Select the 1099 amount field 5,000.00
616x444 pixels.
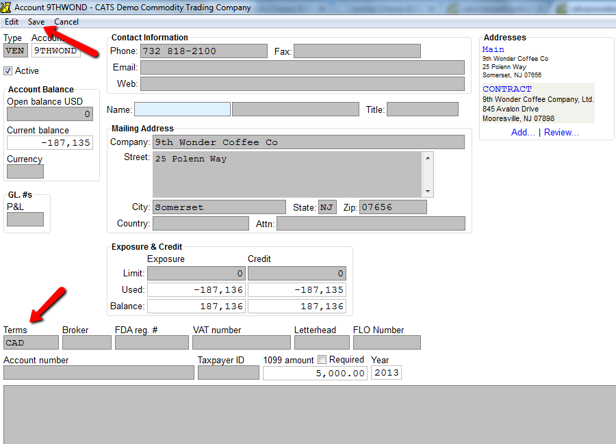[x=315, y=373]
